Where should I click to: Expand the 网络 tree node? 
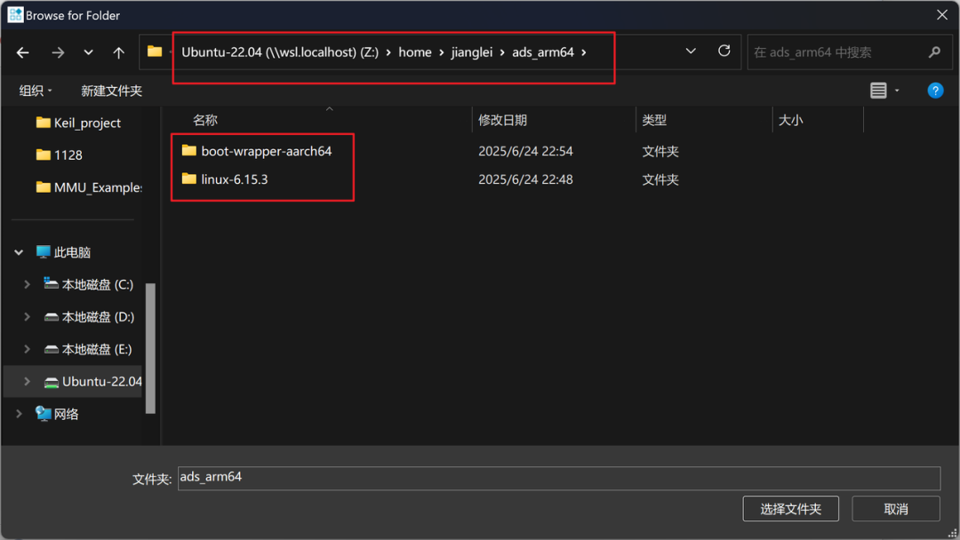[19, 414]
